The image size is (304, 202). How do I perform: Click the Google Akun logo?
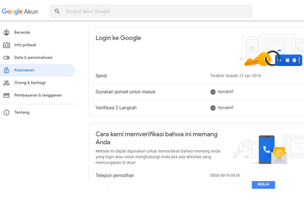(x=20, y=12)
